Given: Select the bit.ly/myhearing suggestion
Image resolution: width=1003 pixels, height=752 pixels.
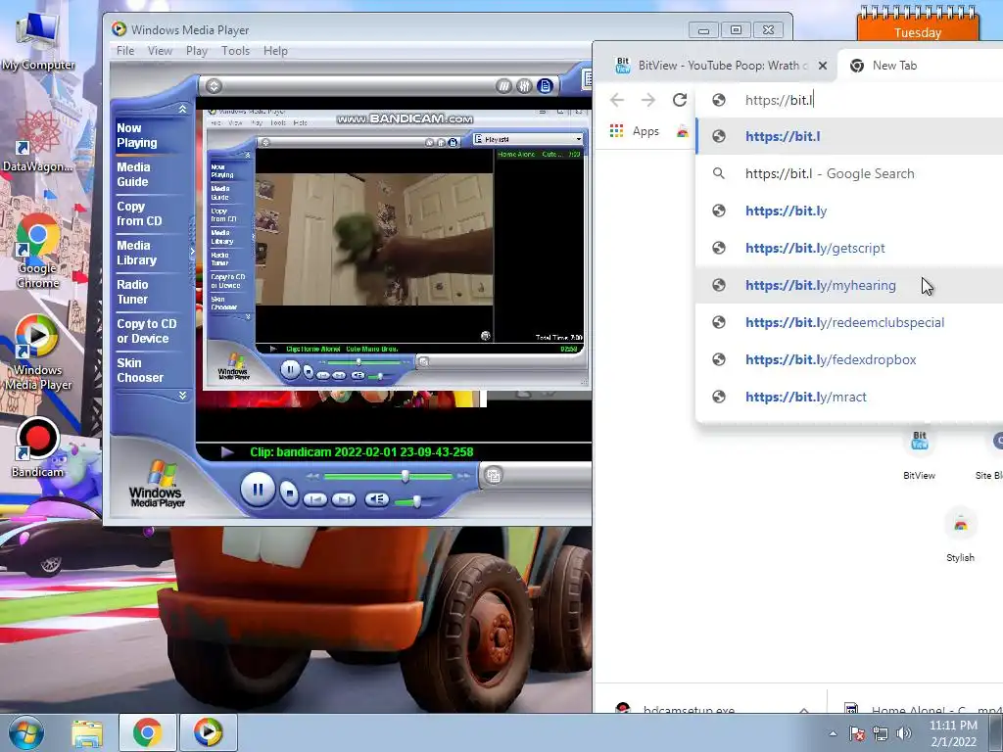Looking at the screenshot, I should [x=849, y=285].
